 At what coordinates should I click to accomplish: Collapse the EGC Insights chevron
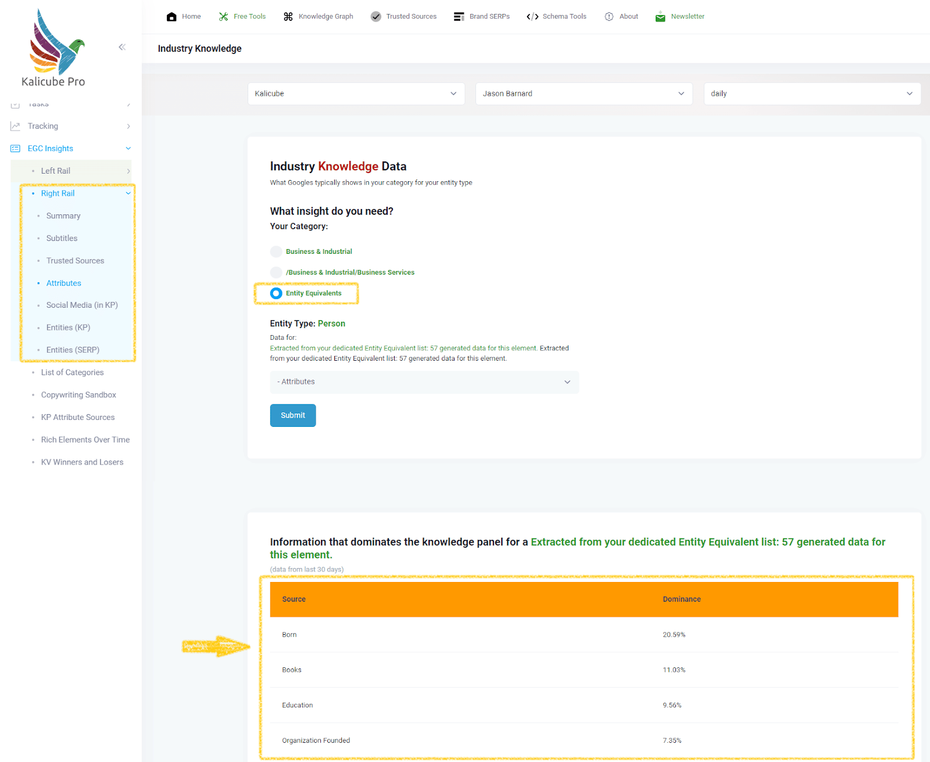coord(128,149)
